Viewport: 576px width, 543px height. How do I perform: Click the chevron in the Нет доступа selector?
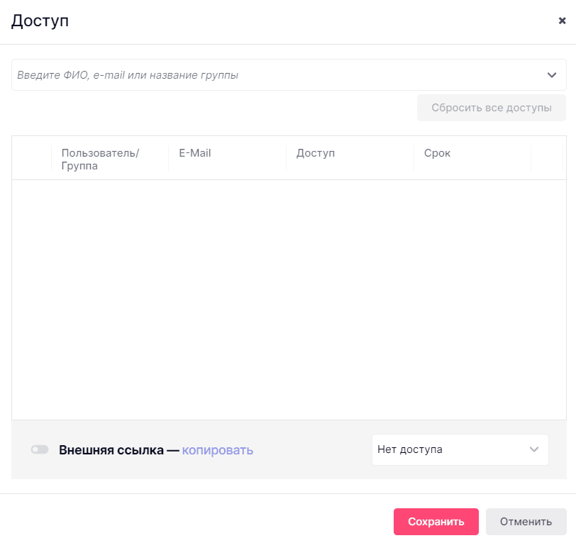click(534, 449)
